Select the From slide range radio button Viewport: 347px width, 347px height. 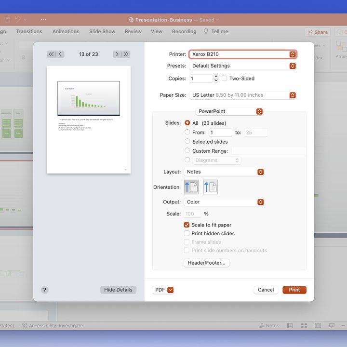click(187, 132)
